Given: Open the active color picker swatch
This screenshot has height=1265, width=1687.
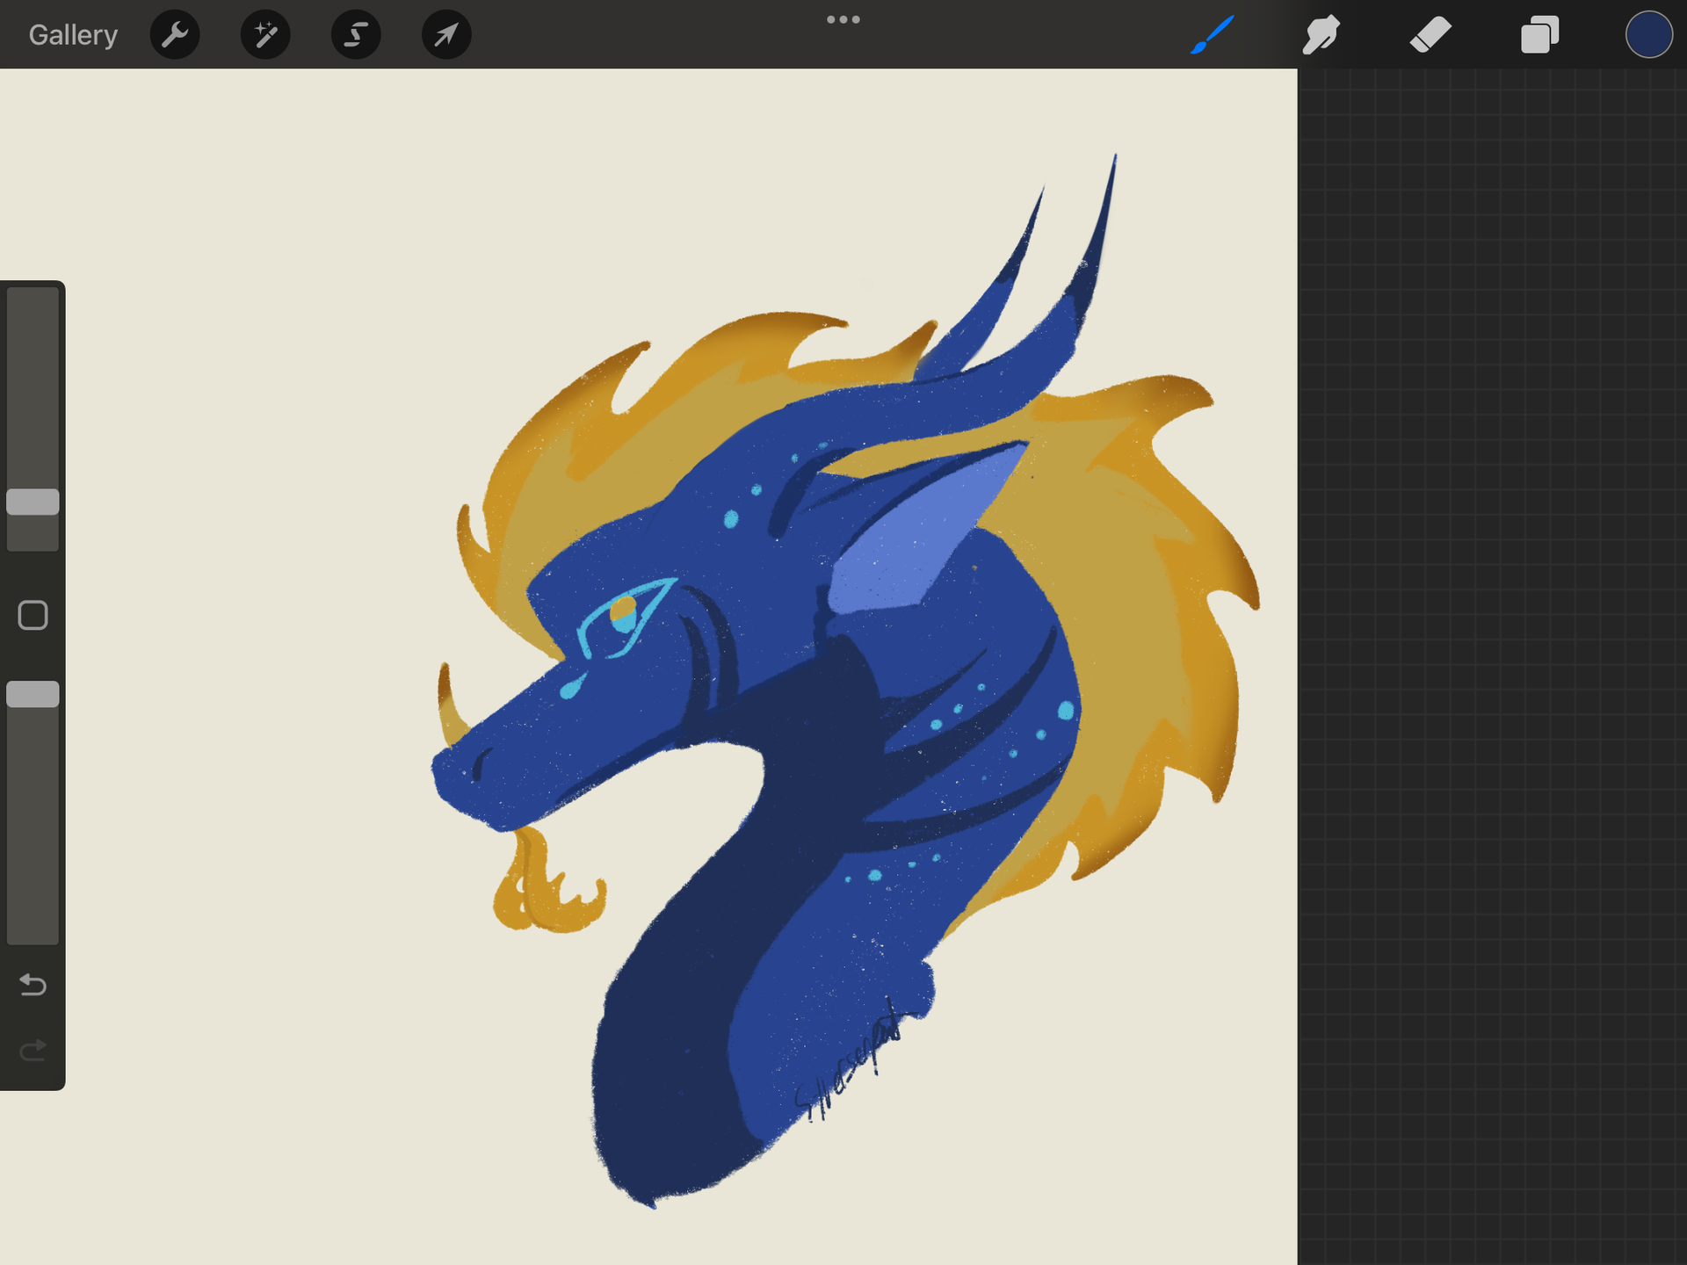Looking at the screenshot, I should 1648,35.
